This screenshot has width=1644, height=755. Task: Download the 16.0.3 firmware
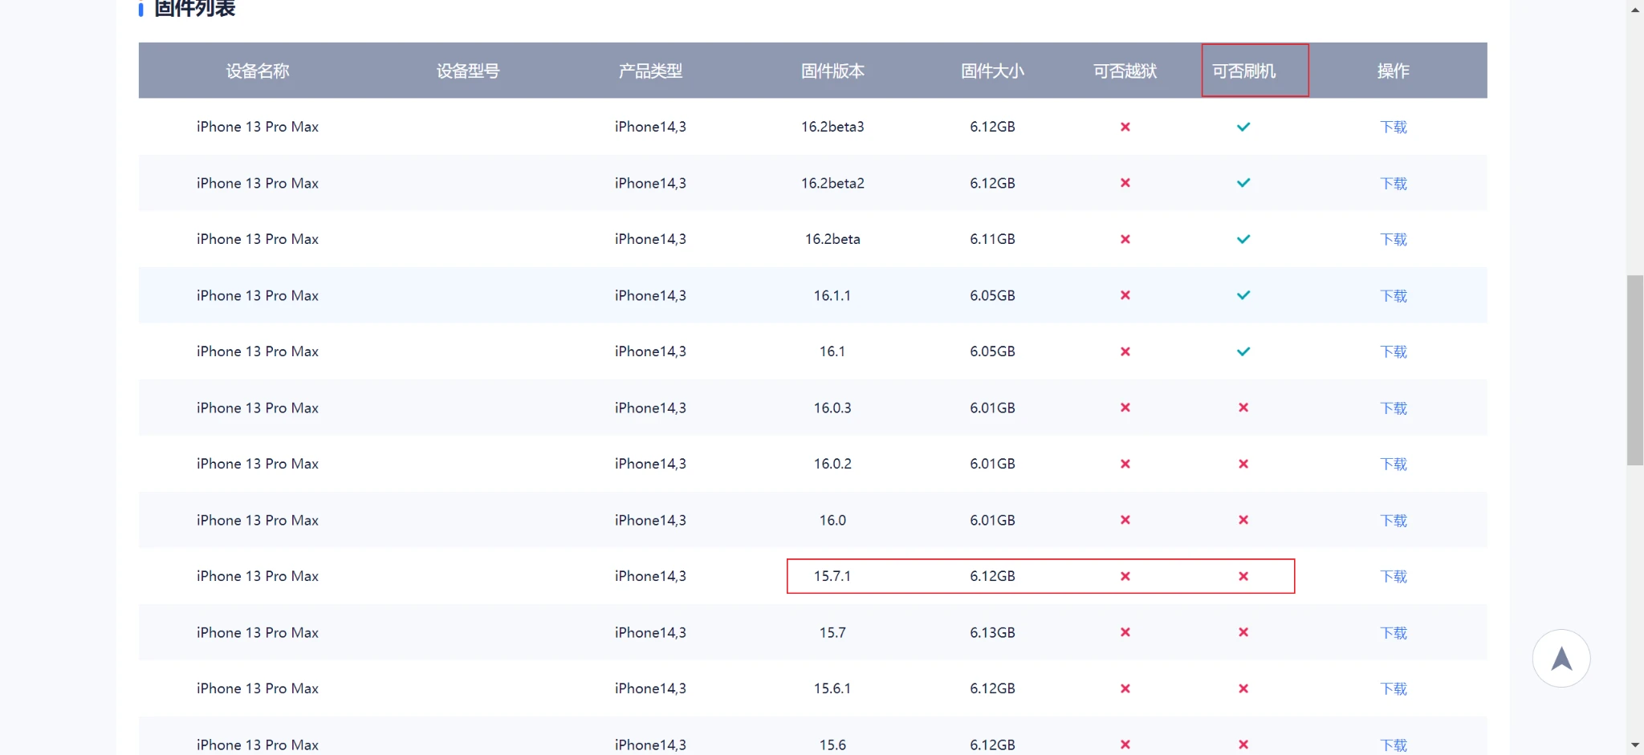pyautogui.click(x=1394, y=408)
